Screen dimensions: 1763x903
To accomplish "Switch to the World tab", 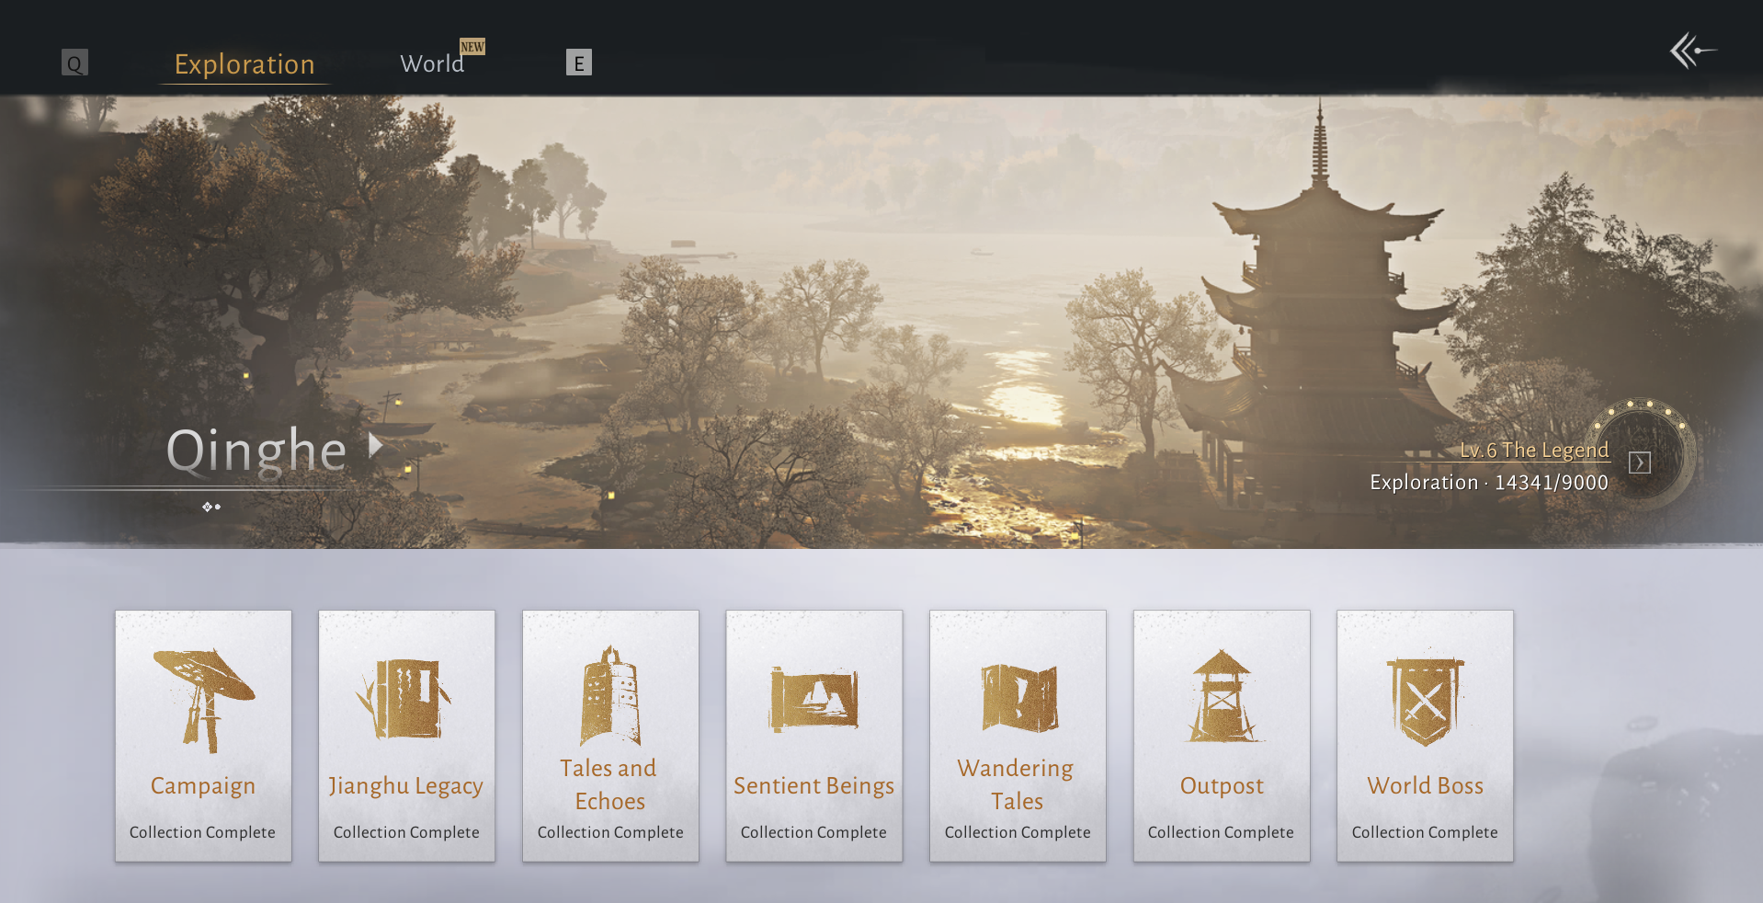I will click(432, 63).
